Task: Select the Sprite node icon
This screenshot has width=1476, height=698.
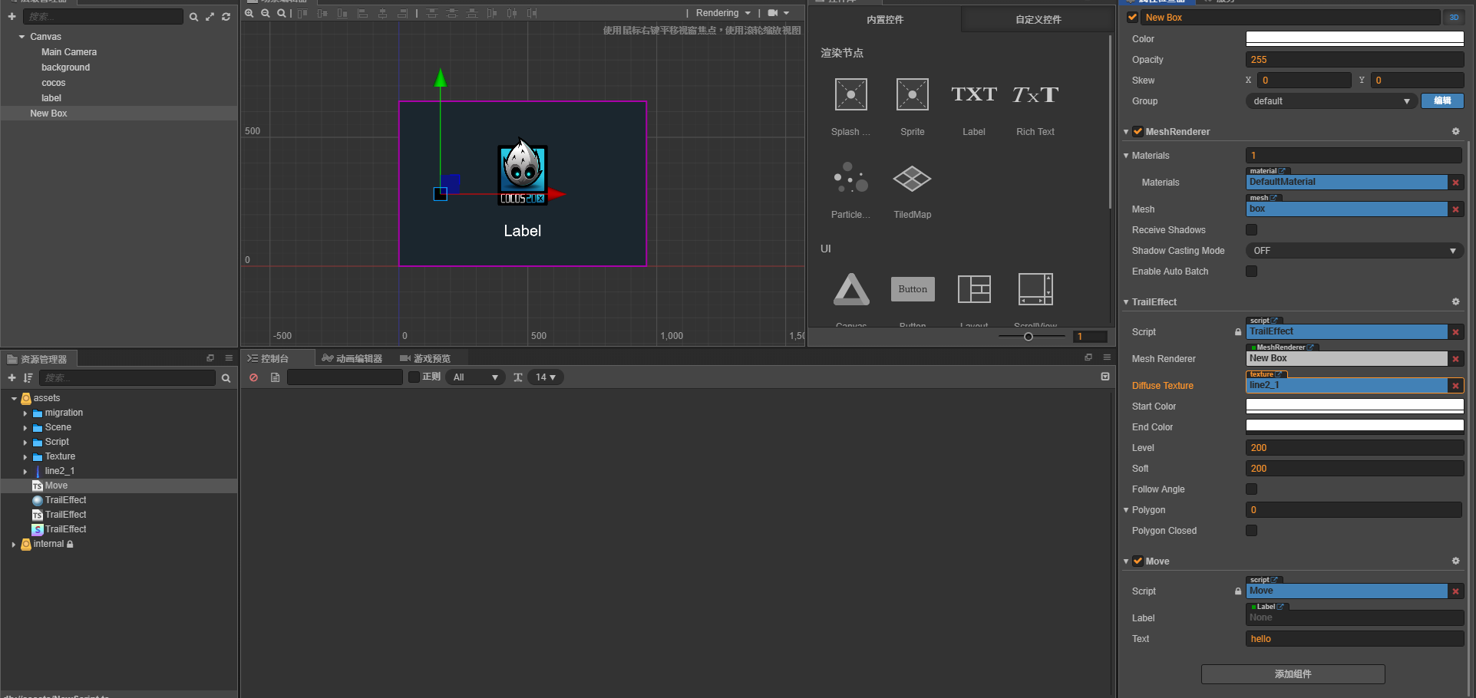Action: tap(912, 94)
